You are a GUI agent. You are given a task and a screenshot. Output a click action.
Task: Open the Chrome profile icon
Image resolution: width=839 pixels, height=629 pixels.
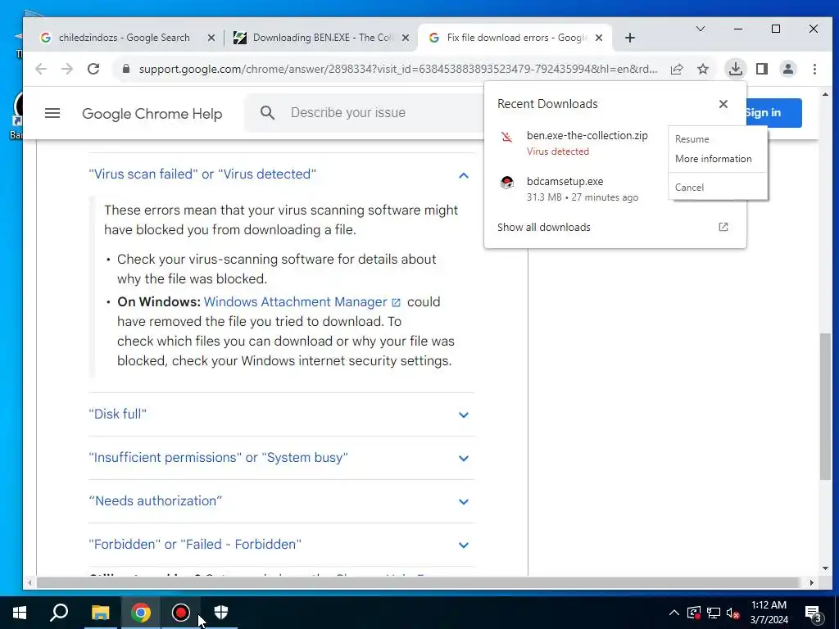coord(788,69)
